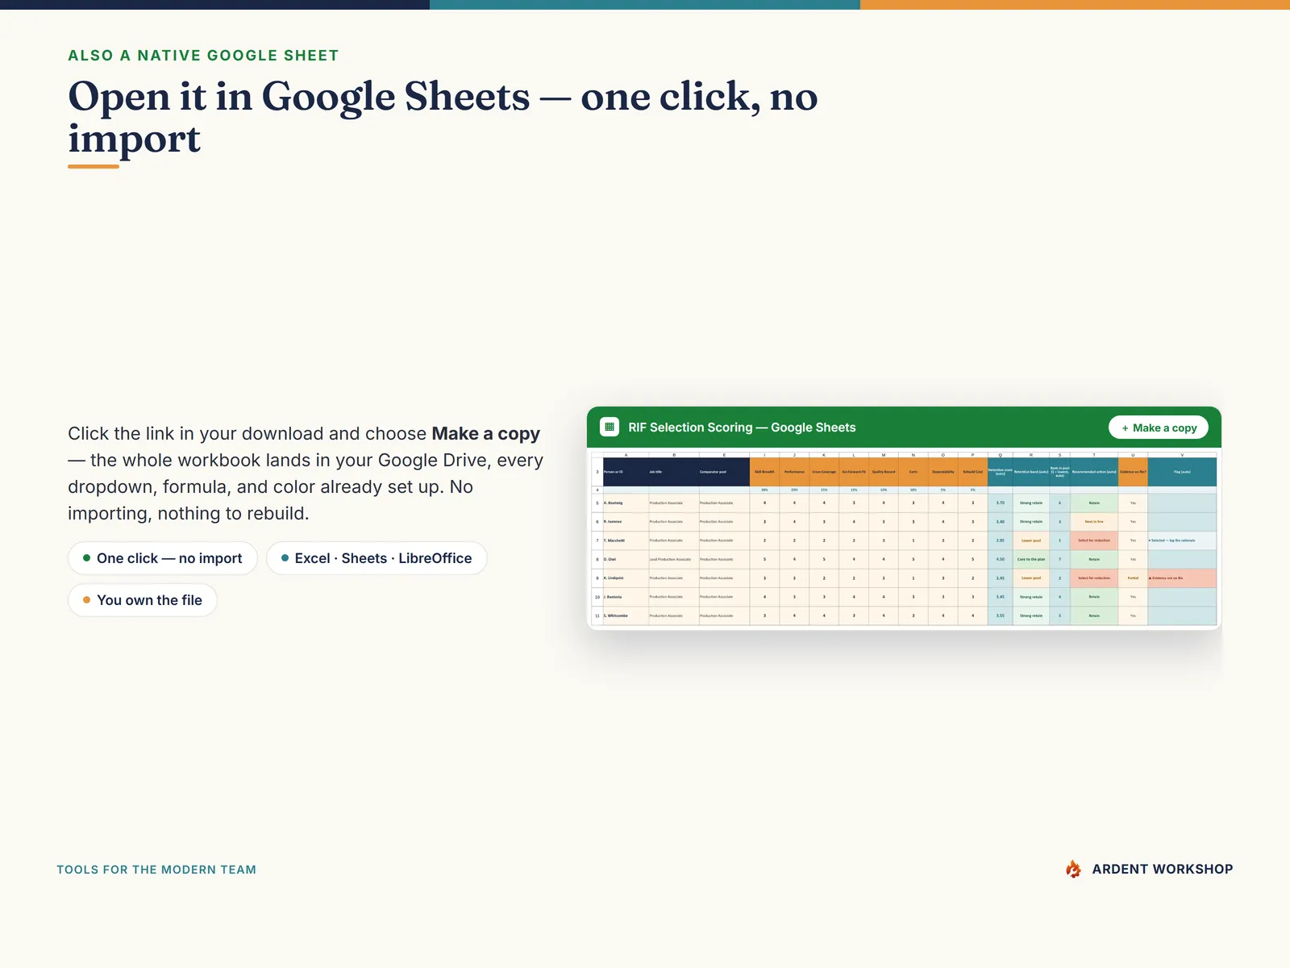1290x968 pixels.
Task: Select the "Retention score (auto)" header cell
Action: pos(1001,472)
